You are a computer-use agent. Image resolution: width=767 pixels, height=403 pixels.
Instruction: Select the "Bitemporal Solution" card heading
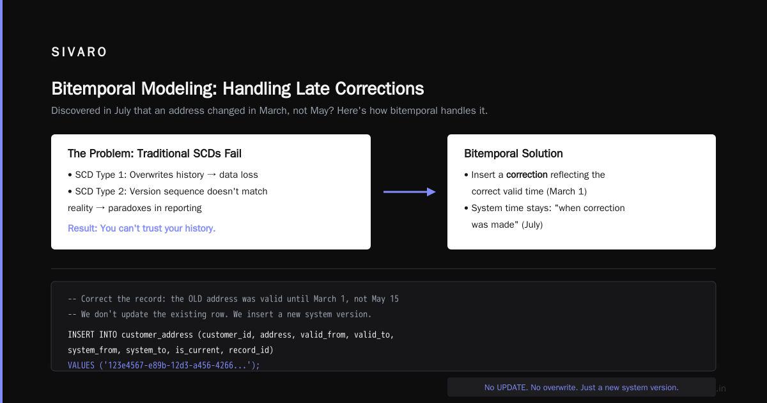pos(513,154)
